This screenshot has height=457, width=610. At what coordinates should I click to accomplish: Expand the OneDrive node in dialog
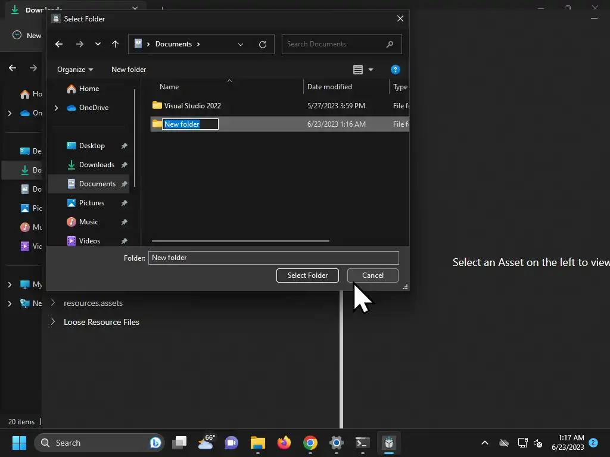click(57, 108)
